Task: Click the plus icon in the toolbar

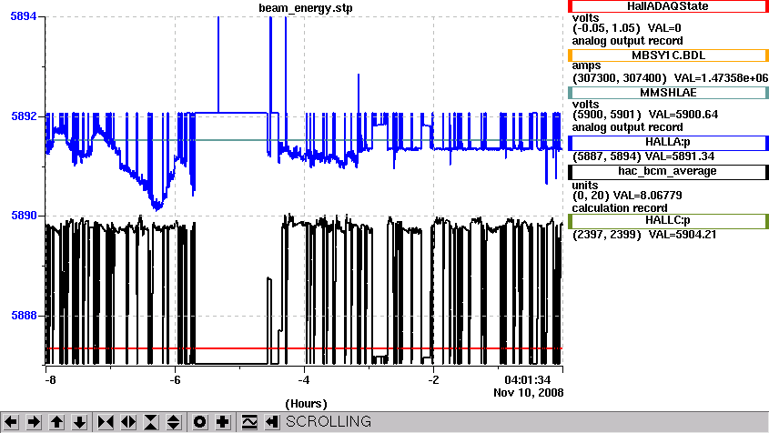Action: tap(223, 422)
